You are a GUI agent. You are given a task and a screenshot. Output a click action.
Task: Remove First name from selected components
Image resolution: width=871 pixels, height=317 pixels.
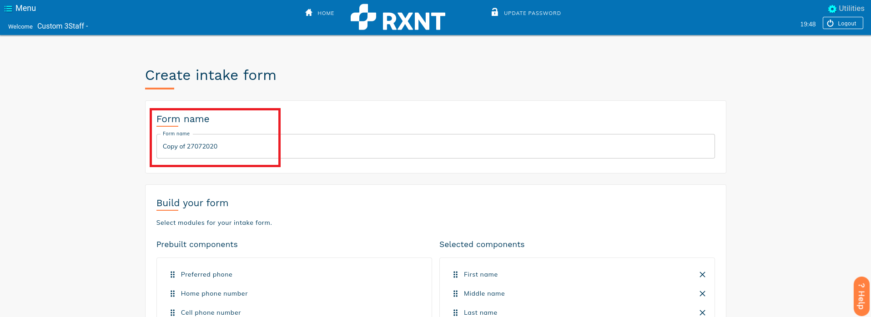(x=702, y=274)
